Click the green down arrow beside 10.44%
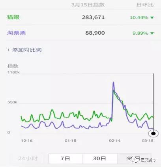The height and width of the screenshot is (167, 161). [152, 17]
